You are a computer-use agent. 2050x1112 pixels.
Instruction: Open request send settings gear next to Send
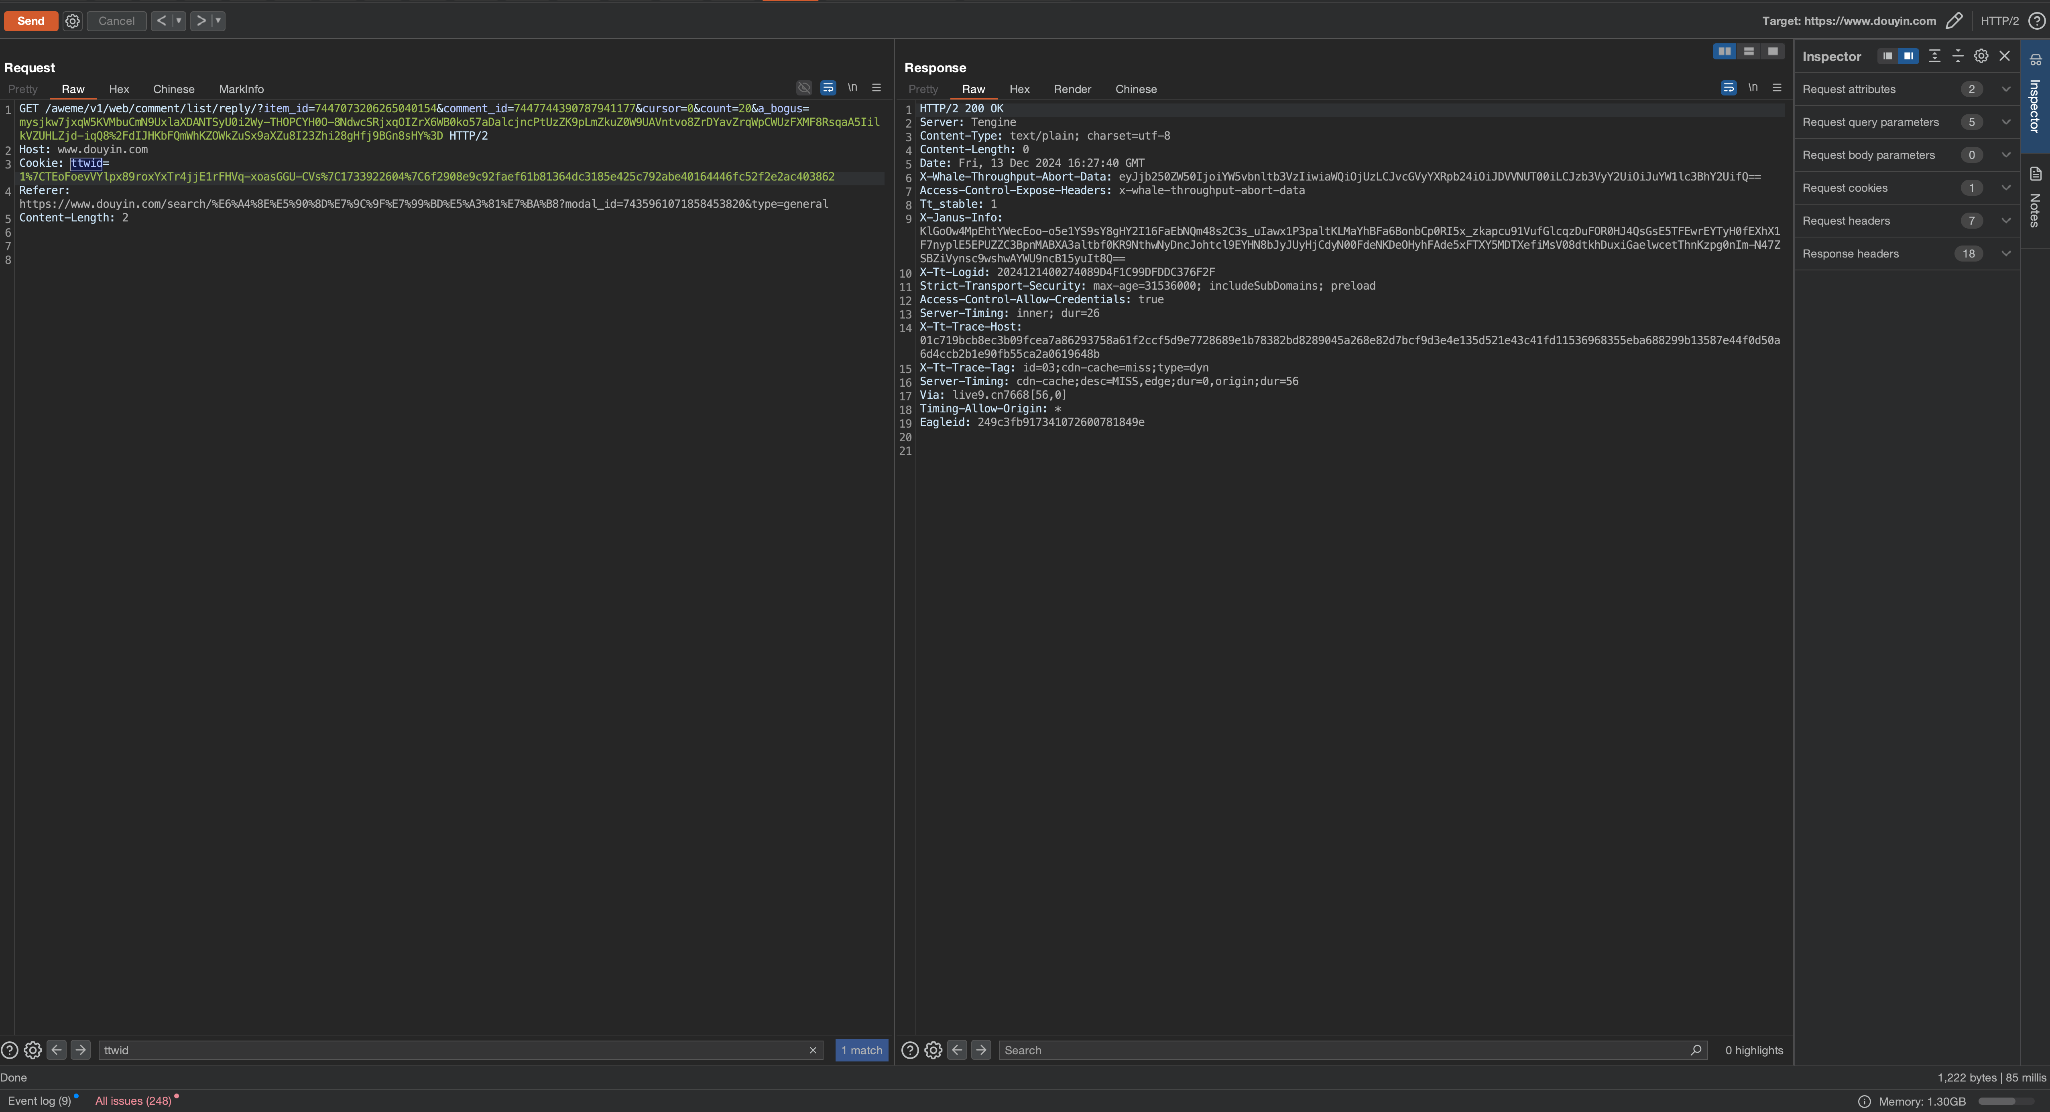72,21
